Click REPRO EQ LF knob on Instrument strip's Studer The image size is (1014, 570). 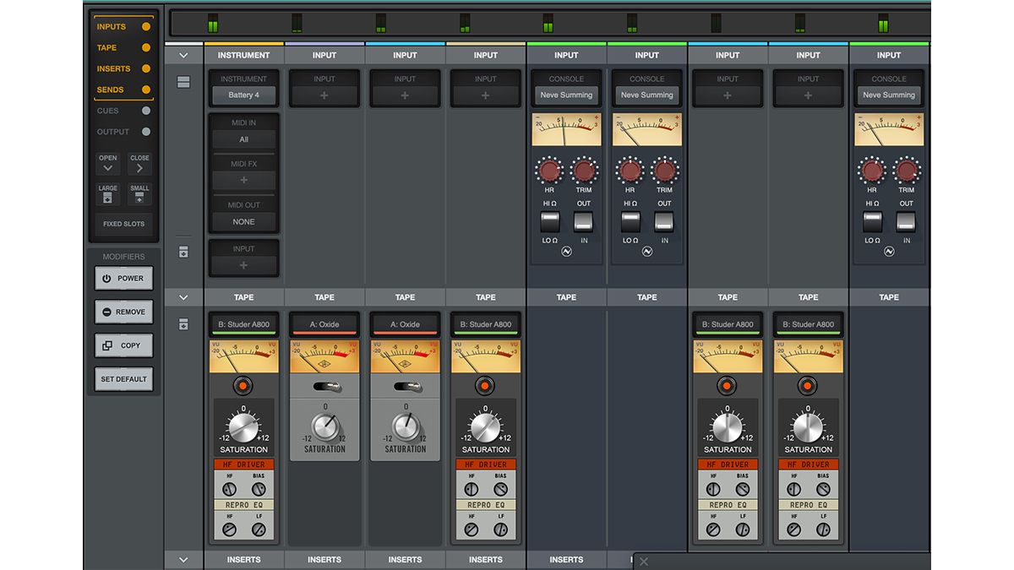click(259, 529)
